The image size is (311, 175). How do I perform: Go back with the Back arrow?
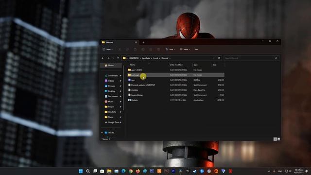(103, 58)
